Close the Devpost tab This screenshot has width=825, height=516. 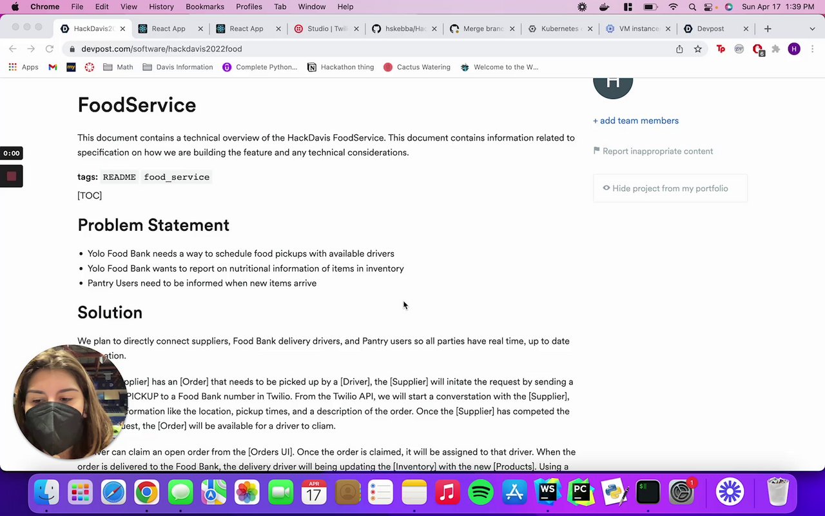pyautogui.click(x=746, y=29)
